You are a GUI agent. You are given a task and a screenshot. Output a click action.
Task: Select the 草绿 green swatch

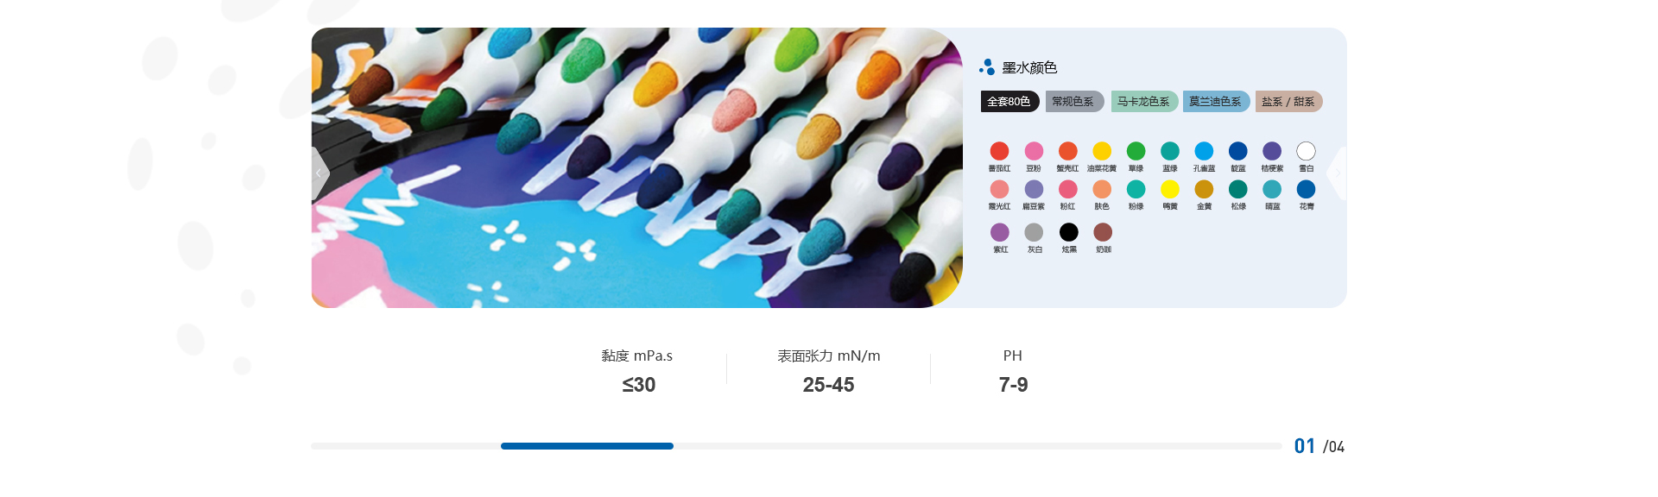point(1136,151)
